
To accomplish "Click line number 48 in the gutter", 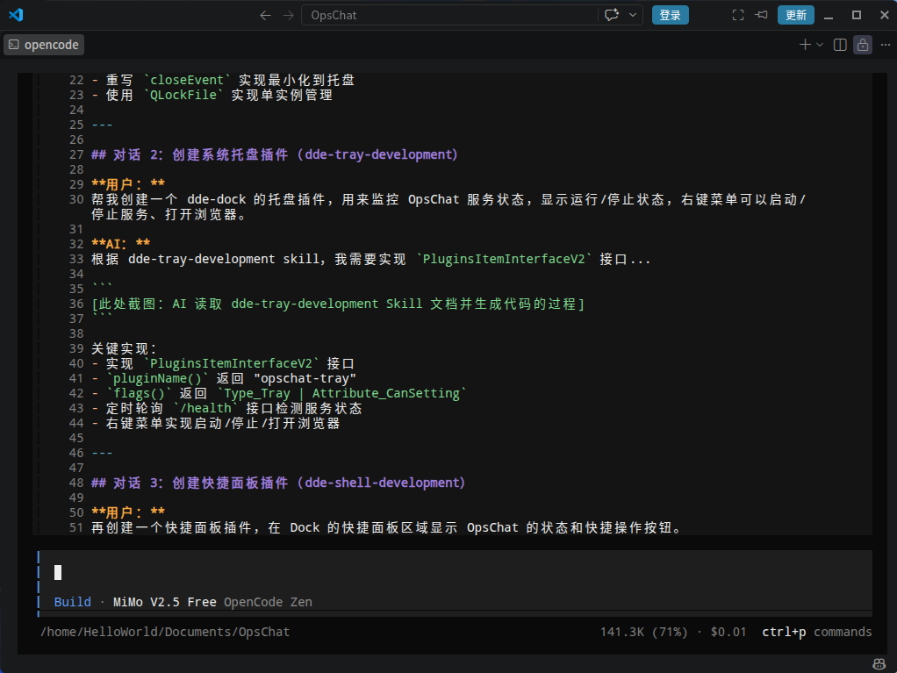I will [x=76, y=483].
